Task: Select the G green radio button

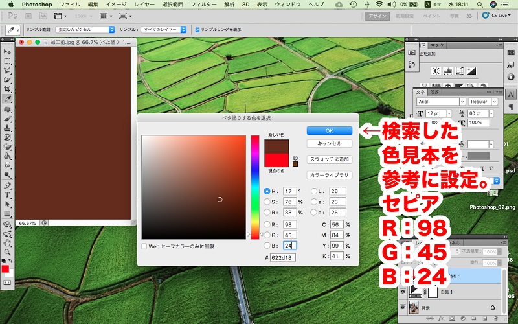Action: 267,235
